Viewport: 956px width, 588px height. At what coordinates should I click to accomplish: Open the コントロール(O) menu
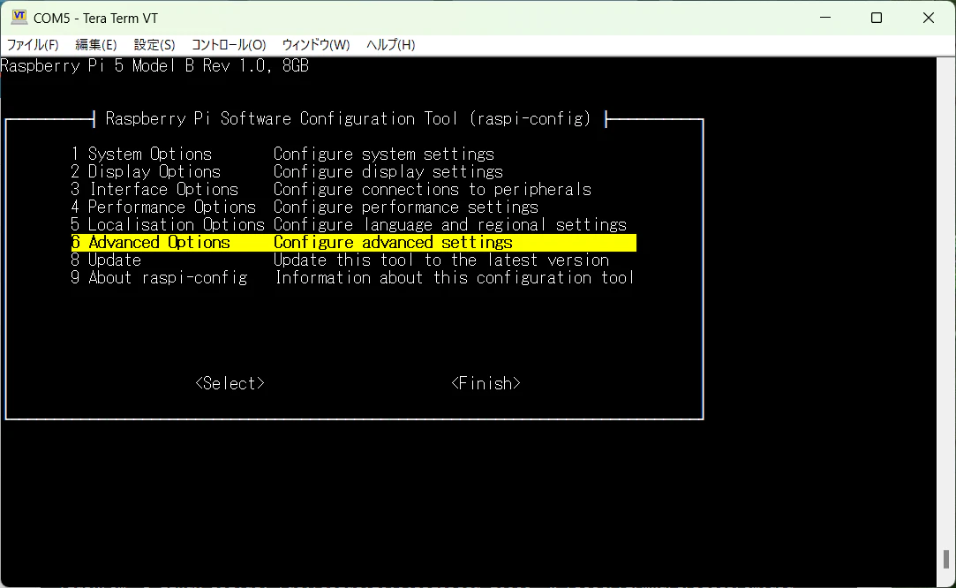(x=229, y=44)
